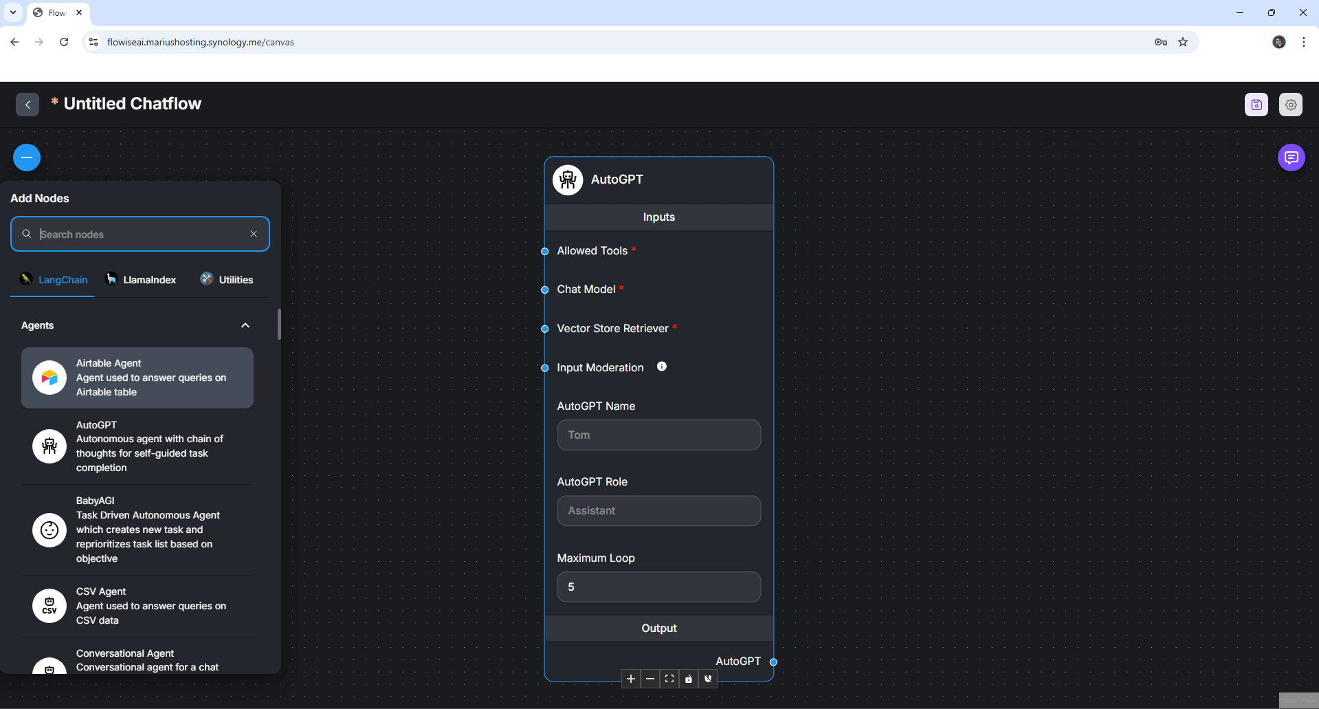
Task: Click the back arrow beside Untitled Chatflow
Action: point(27,105)
